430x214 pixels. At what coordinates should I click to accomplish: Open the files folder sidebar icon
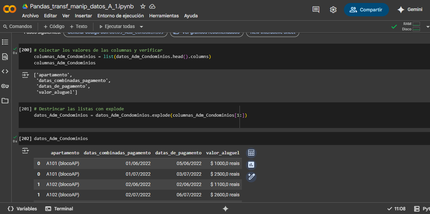(x=5, y=101)
